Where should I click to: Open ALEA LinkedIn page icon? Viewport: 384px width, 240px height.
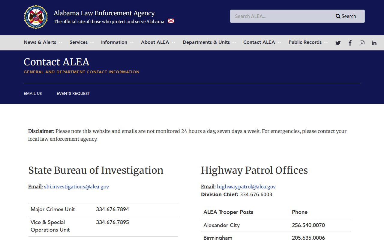(374, 43)
